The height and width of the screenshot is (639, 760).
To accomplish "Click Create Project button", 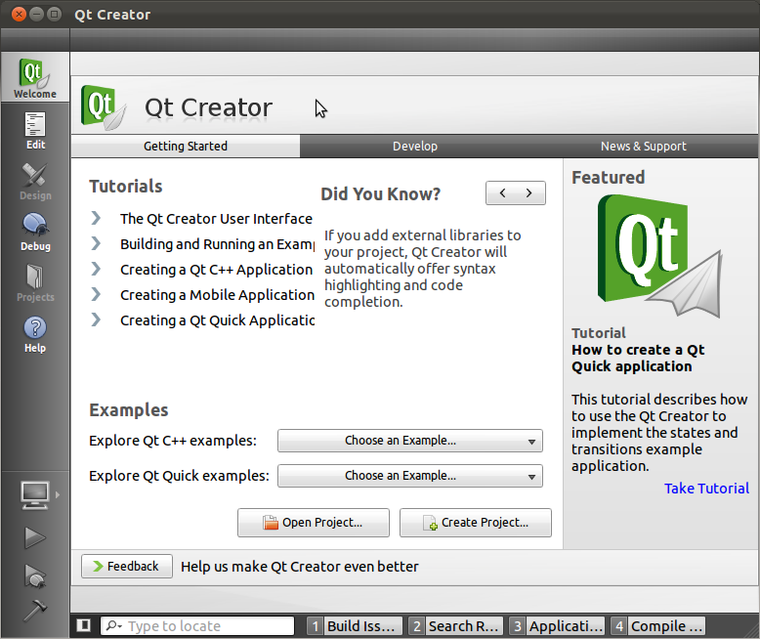I will pyautogui.click(x=476, y=523).
